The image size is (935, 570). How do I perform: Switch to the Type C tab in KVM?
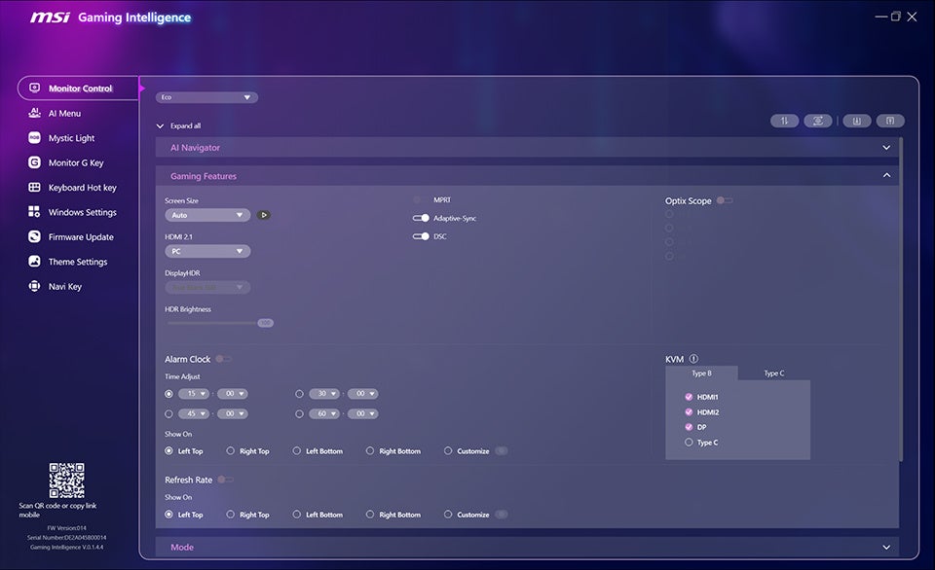[x=775, y=373]
